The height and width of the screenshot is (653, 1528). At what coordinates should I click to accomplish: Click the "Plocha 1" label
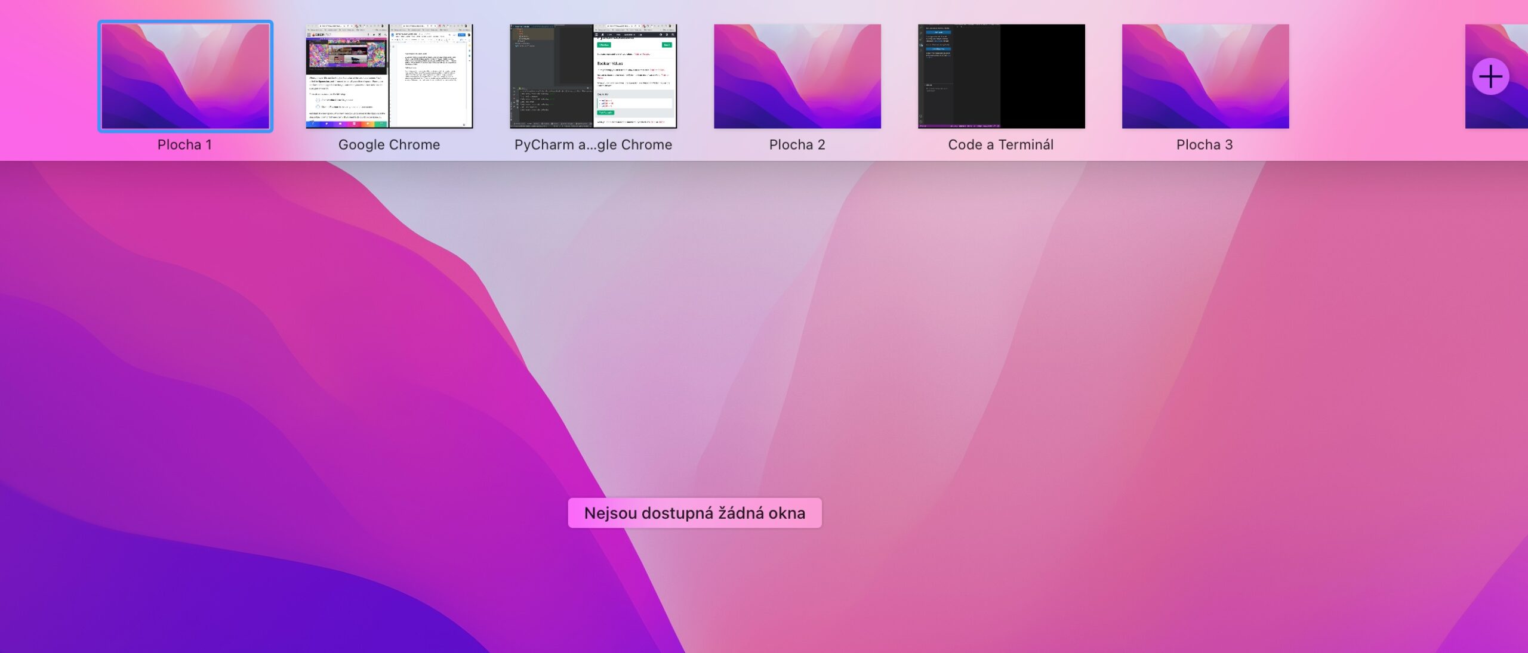pyautogui.click(x=184, y=145)
